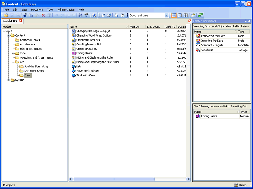
Task: Select the Additional Topics folder
Action: point(30,40)
